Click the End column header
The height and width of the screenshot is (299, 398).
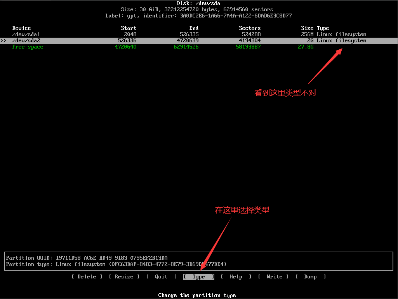(194, 28)
